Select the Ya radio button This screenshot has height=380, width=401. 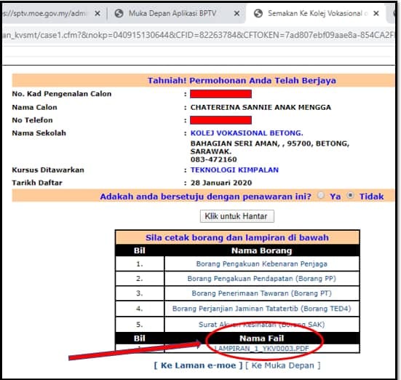tap(321, 196)
